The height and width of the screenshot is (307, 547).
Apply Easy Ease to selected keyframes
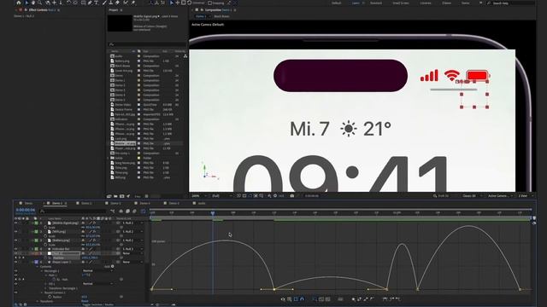[x=385, y=299]
